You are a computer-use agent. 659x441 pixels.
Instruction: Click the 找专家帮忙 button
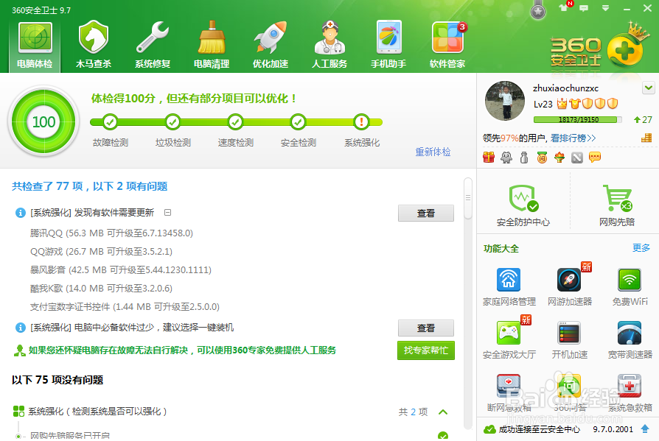[426, 350]
